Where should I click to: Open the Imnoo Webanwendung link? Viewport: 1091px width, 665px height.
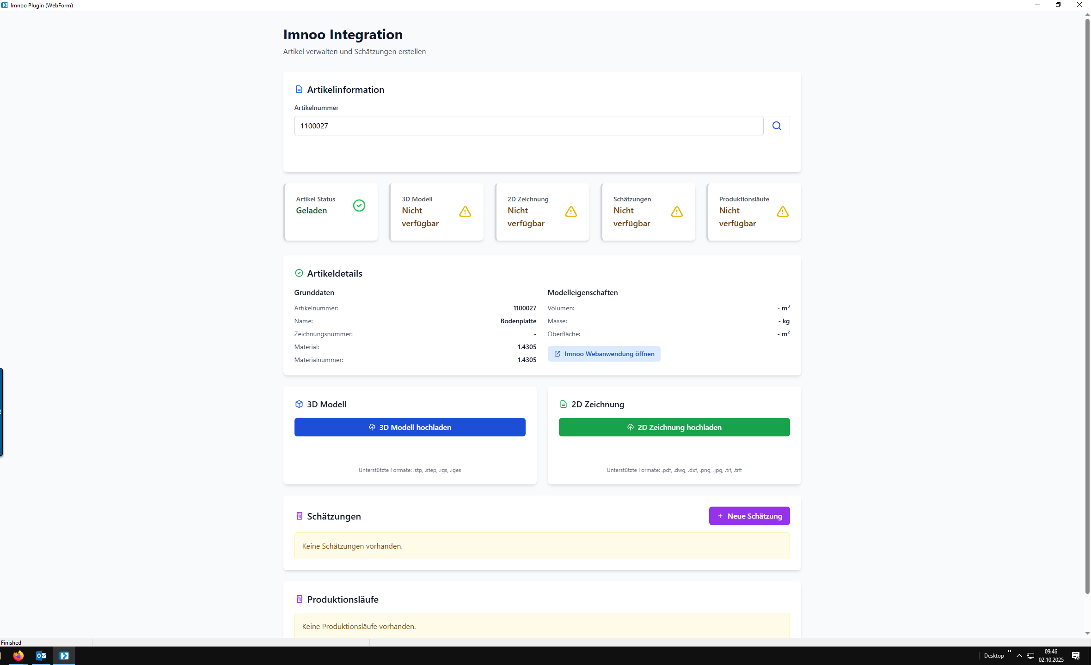pyautogui.click(x=604, y=354)
